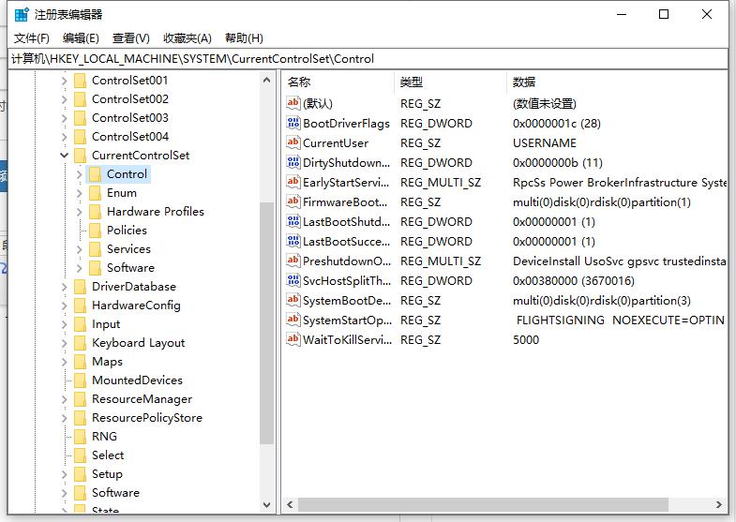
Task: Click the Services folder icon
Action: coord(95,249)
